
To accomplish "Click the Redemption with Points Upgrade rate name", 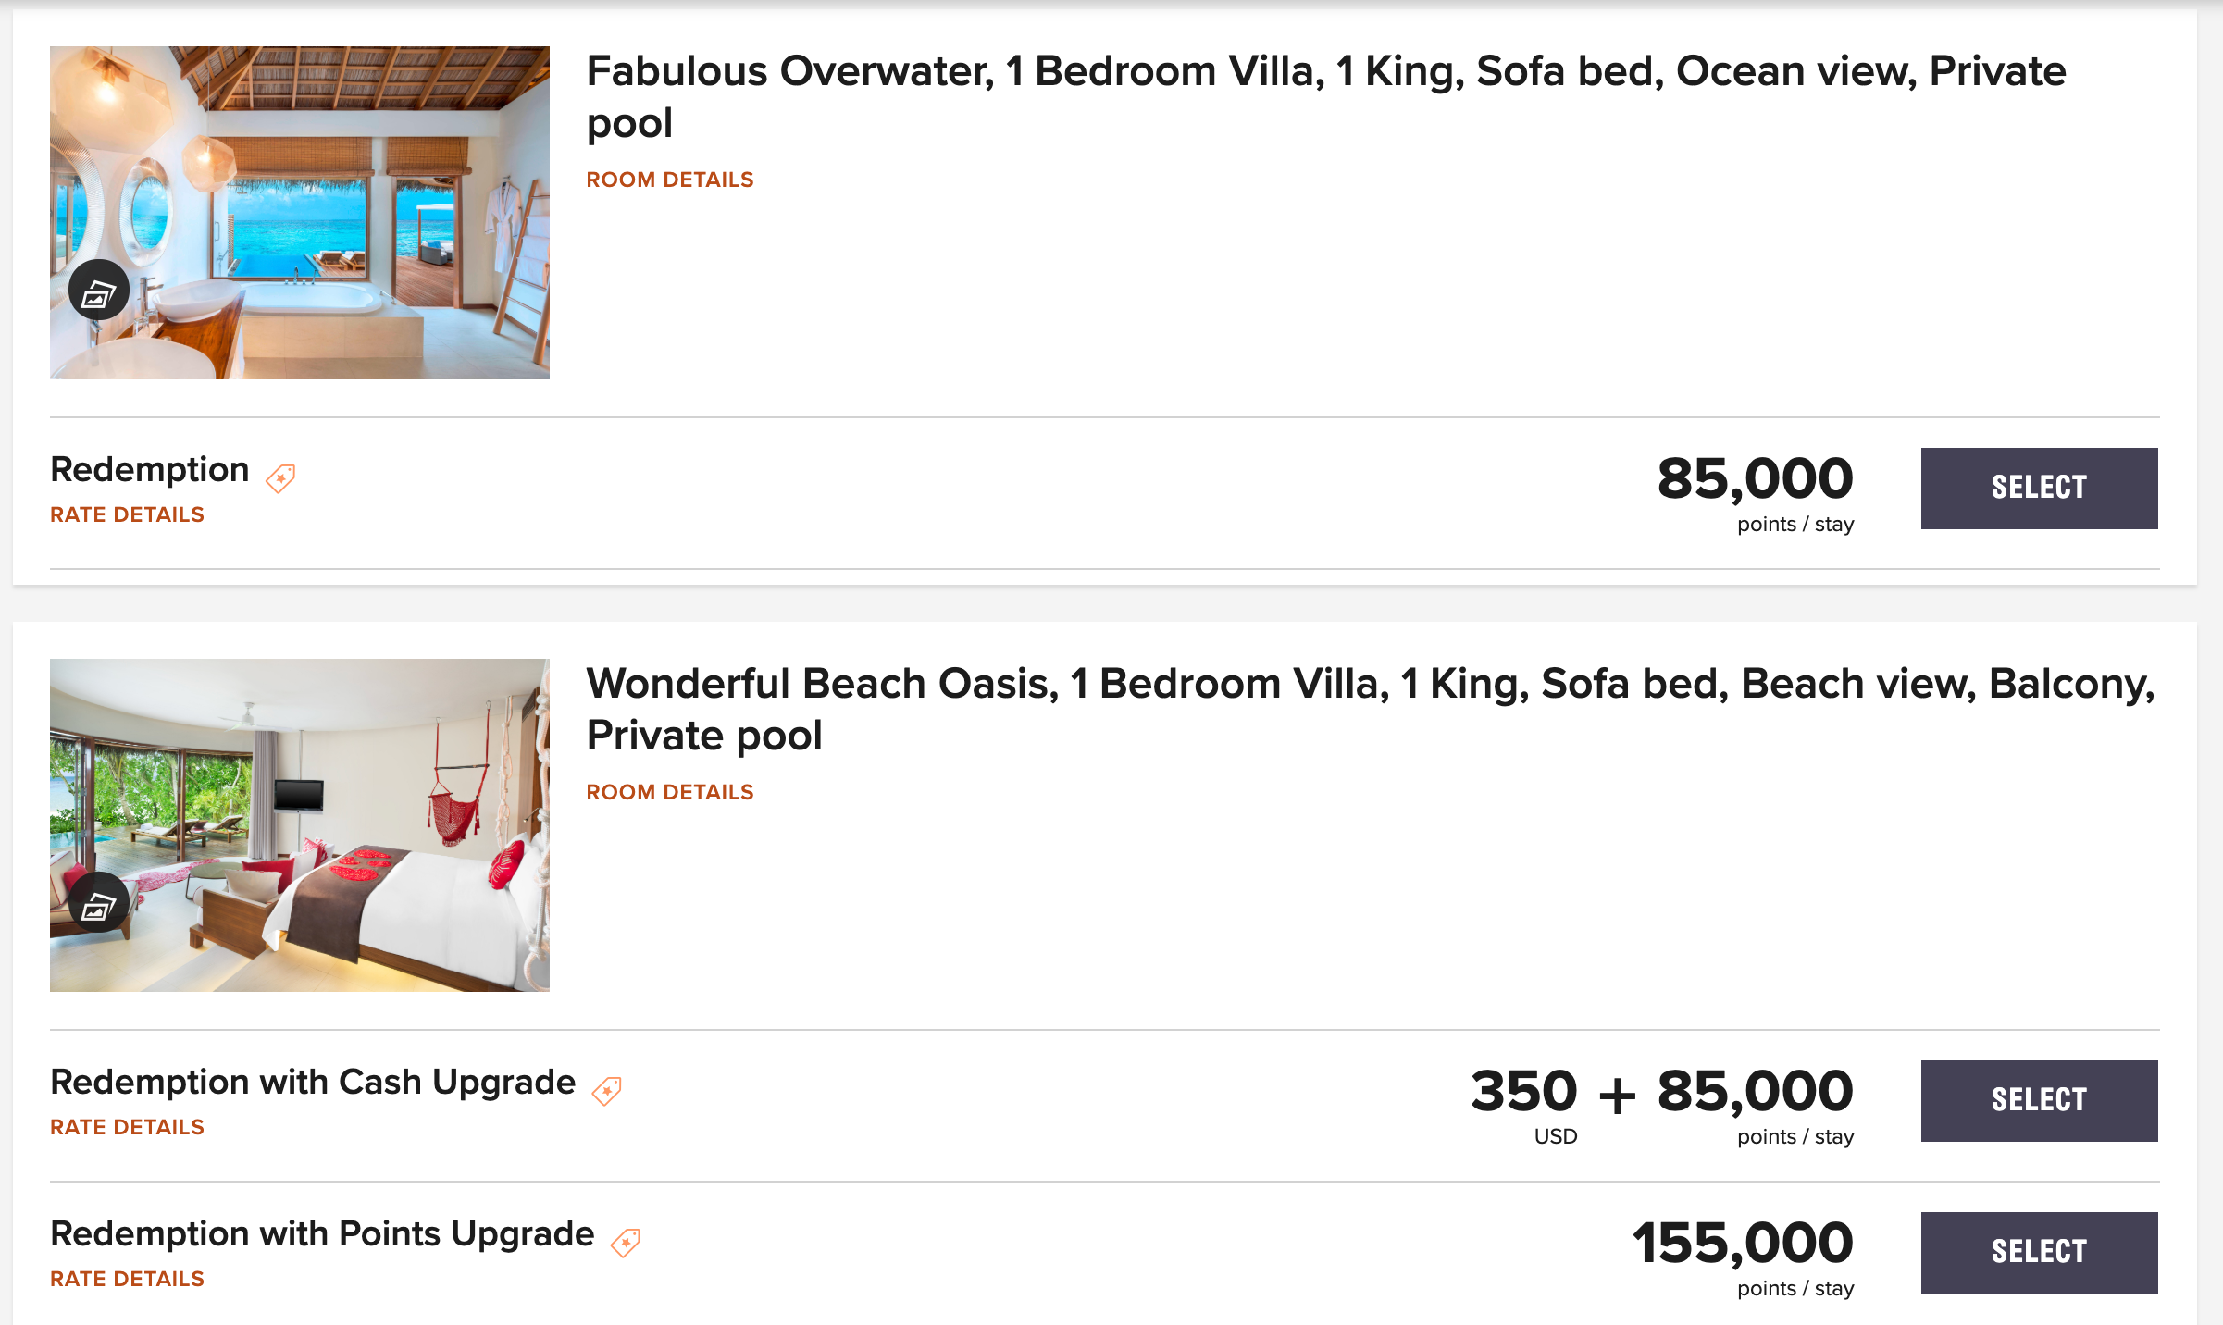I will pyautogui.click(x=322, y=1234).
